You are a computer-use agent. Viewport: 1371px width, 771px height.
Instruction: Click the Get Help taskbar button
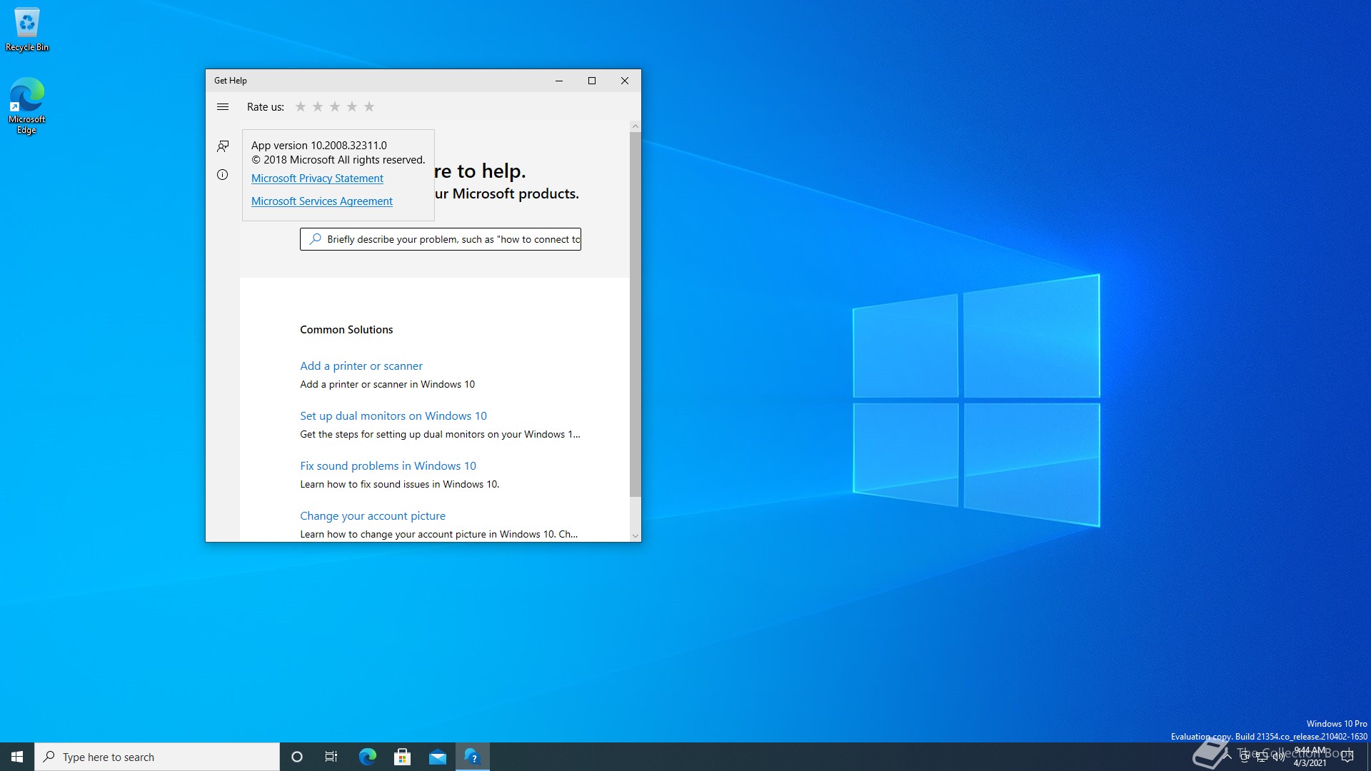(x=473, y=757)
